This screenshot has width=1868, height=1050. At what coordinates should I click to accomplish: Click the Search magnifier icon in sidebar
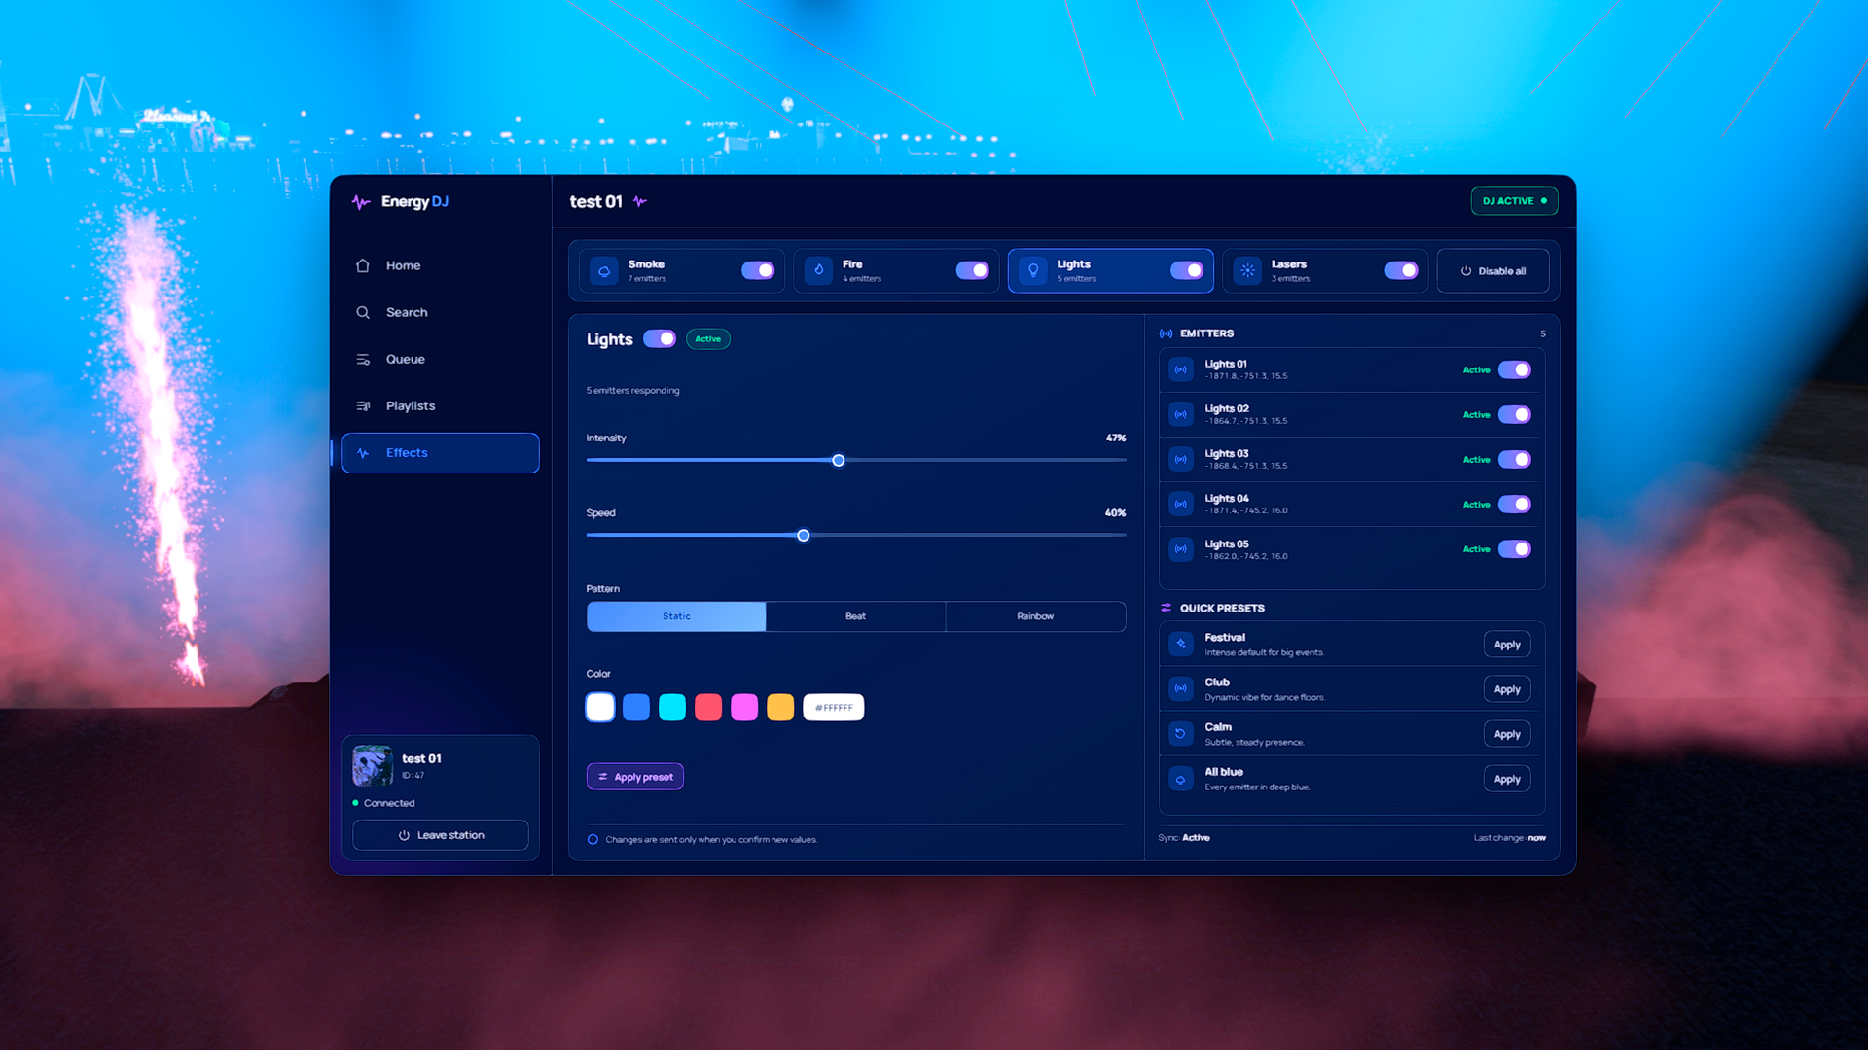[363, 312]
